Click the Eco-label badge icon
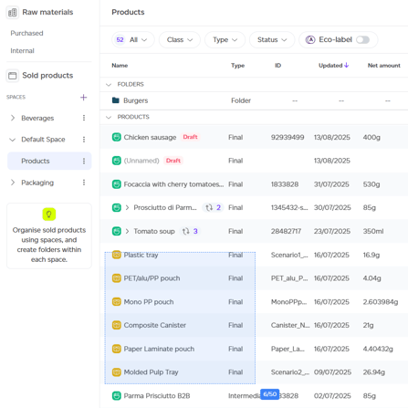 tap(310, 40)
